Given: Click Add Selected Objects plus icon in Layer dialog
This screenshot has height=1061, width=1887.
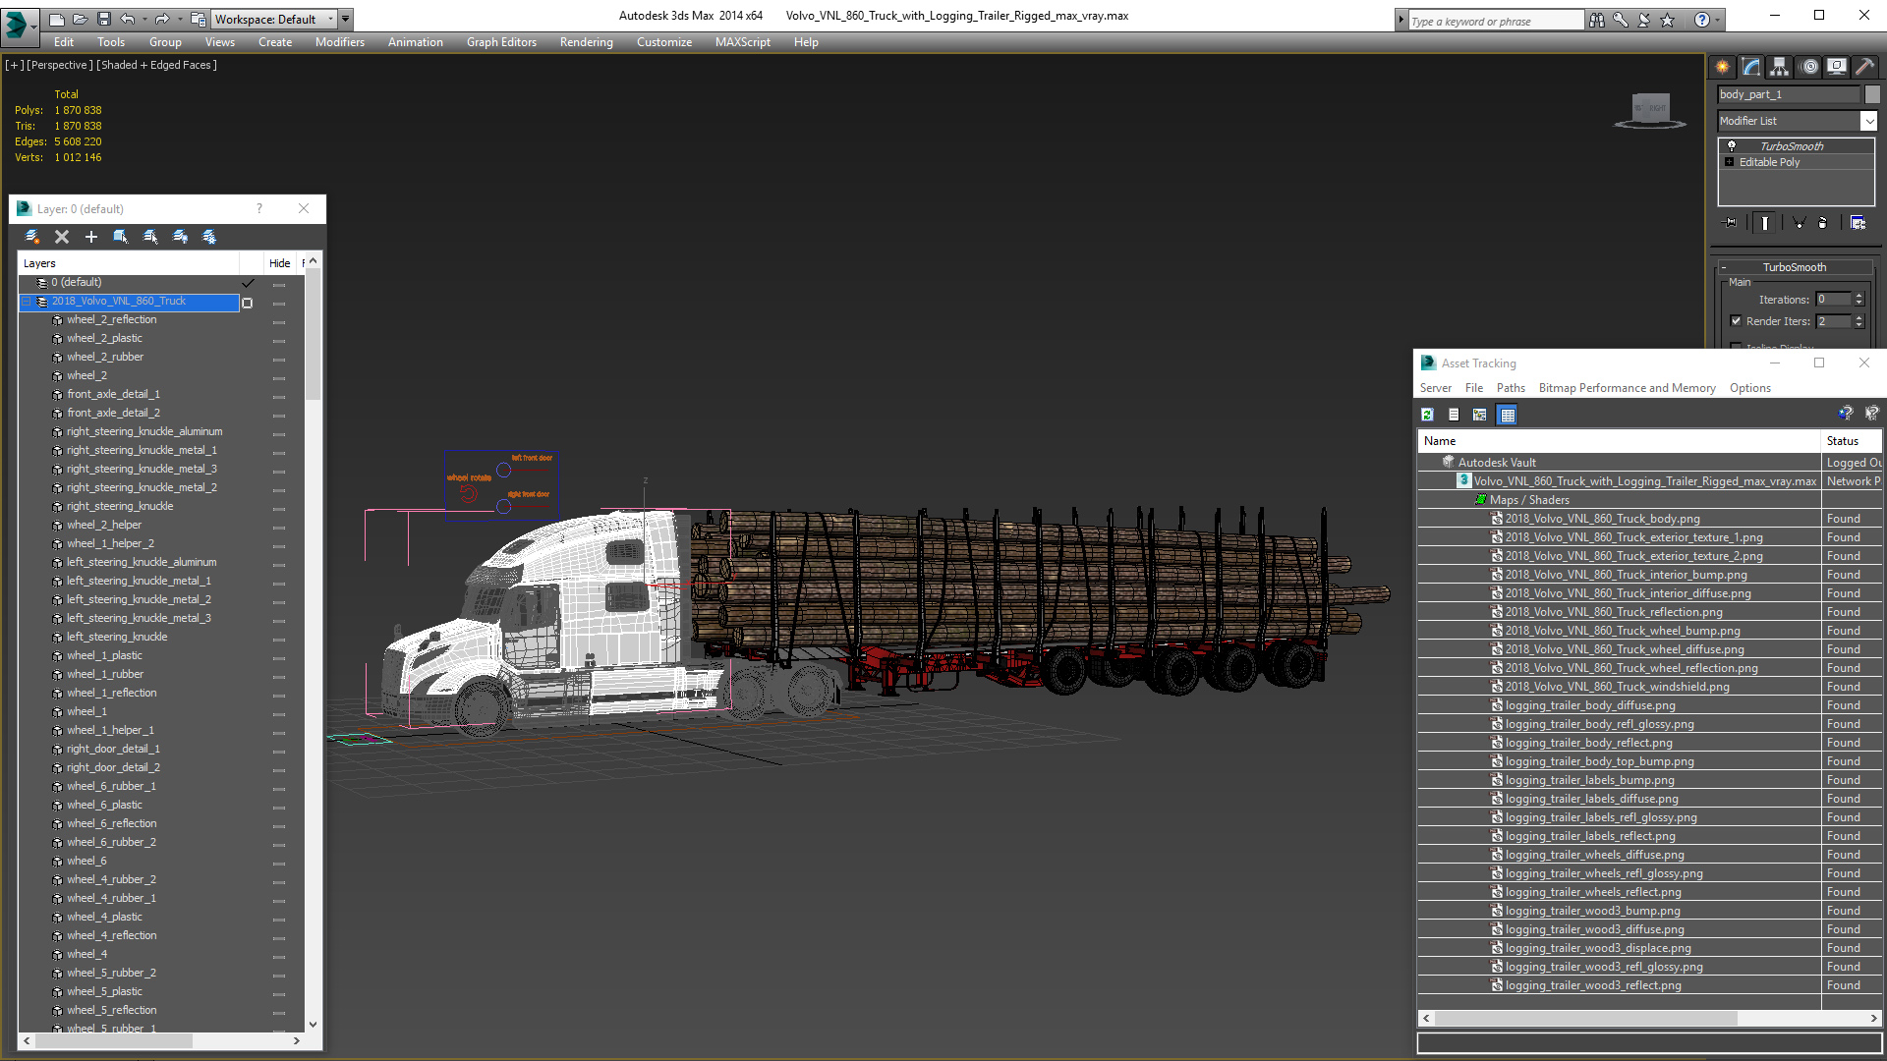Looking at the screenshot, I should pos(91,237).
